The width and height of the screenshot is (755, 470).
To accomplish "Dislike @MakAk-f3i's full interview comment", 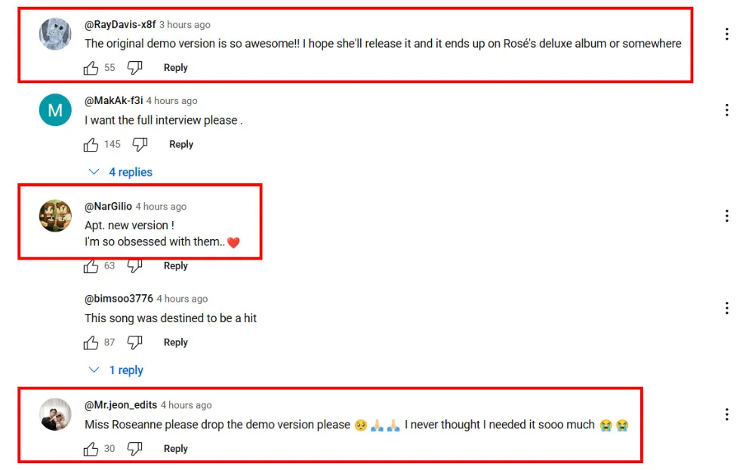I will coord(140,144).
